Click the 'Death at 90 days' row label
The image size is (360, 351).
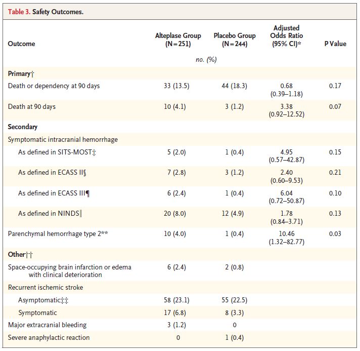tap(32, 106)
